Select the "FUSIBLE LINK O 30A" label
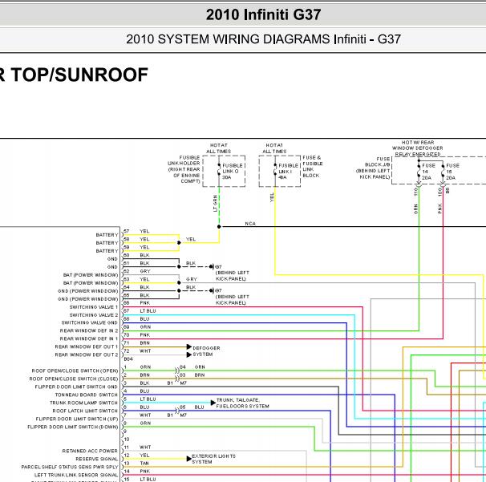486x482 pixels. [233, 172]
